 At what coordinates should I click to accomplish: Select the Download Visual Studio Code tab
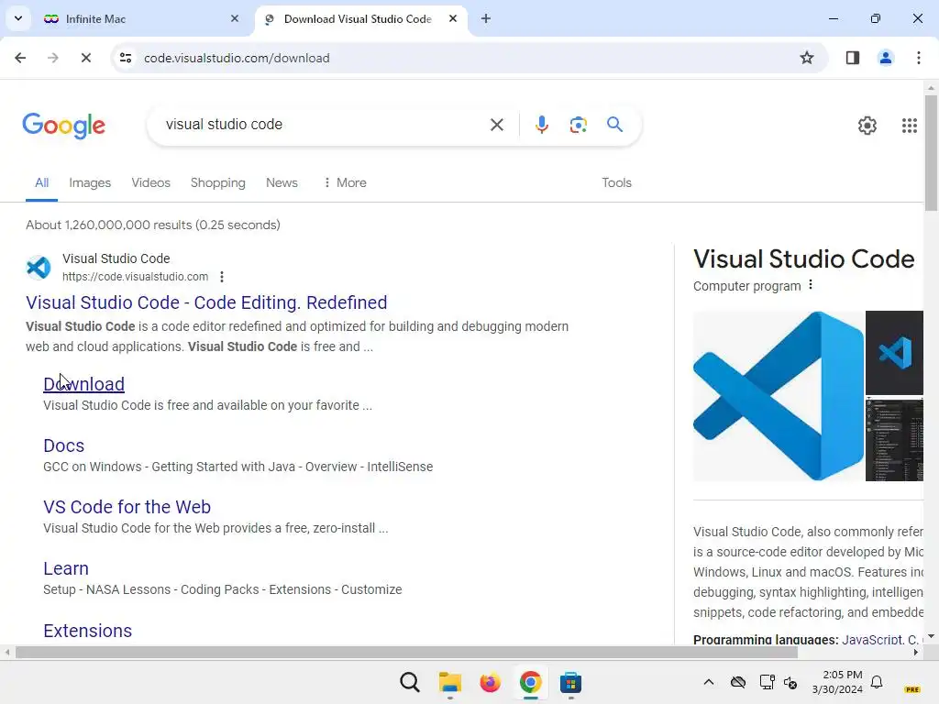click(x=358, y=19)
